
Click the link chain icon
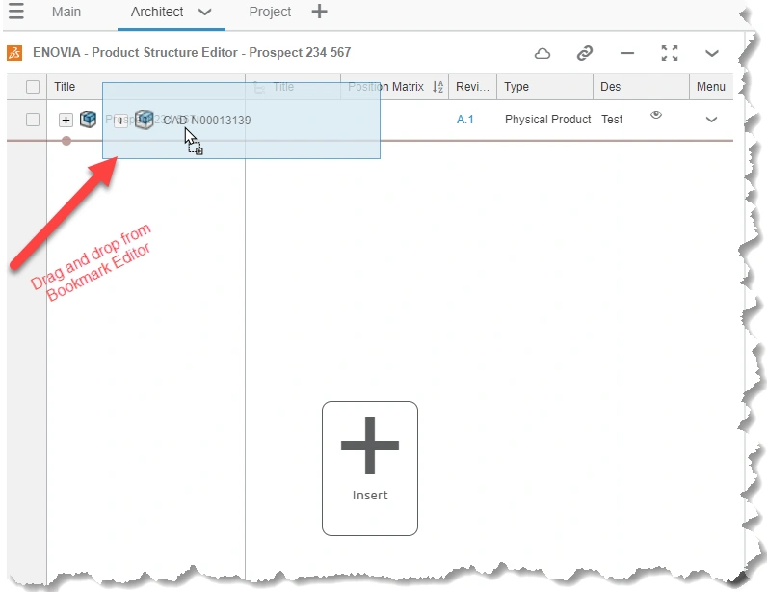(x=585, y=53)
